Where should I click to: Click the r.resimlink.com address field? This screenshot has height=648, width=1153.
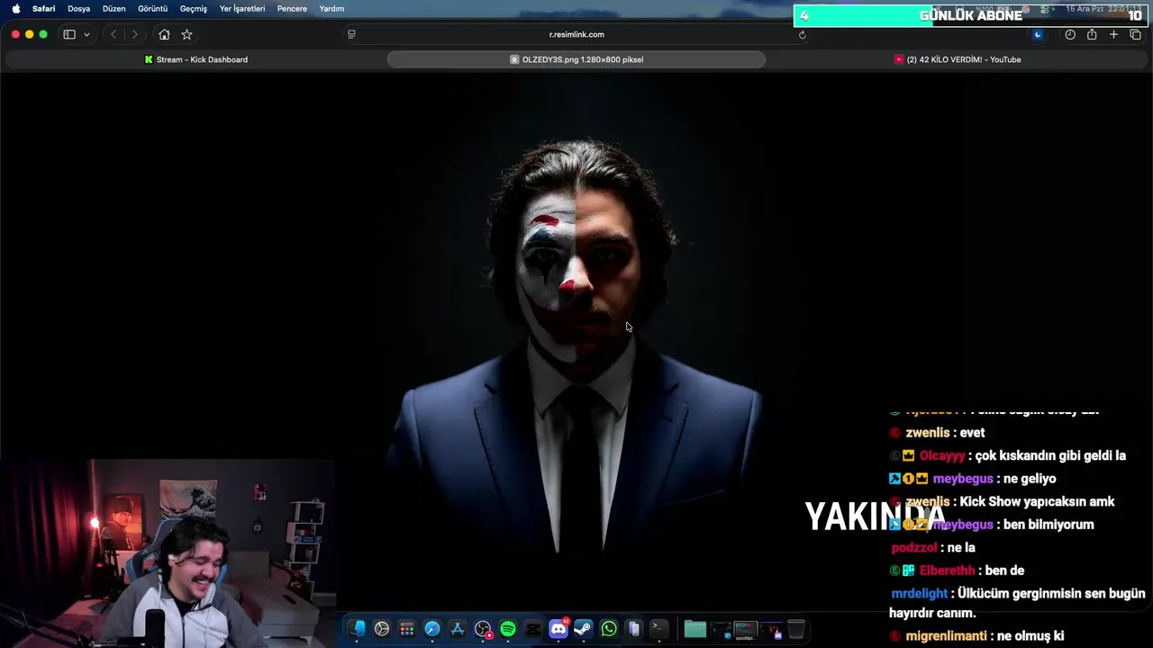[x=576, y=34]
